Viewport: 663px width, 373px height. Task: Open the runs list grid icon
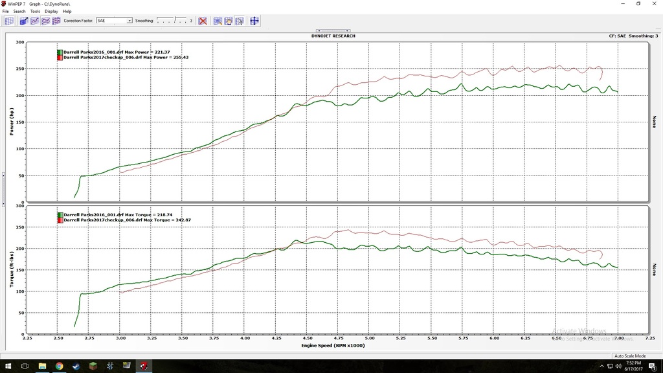point(9,20)
